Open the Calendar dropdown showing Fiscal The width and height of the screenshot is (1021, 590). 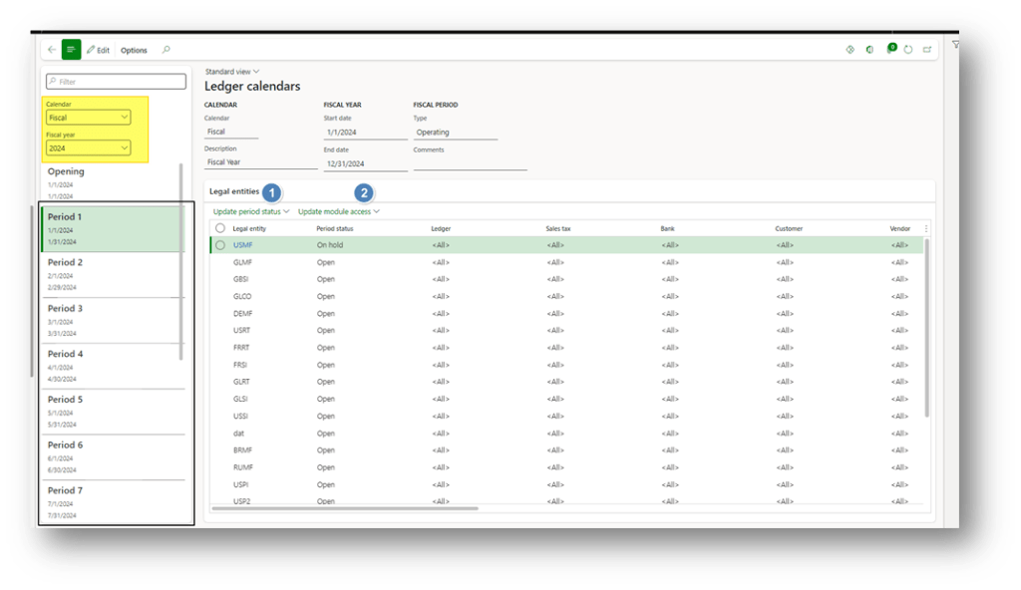click(x=89, y=118)
